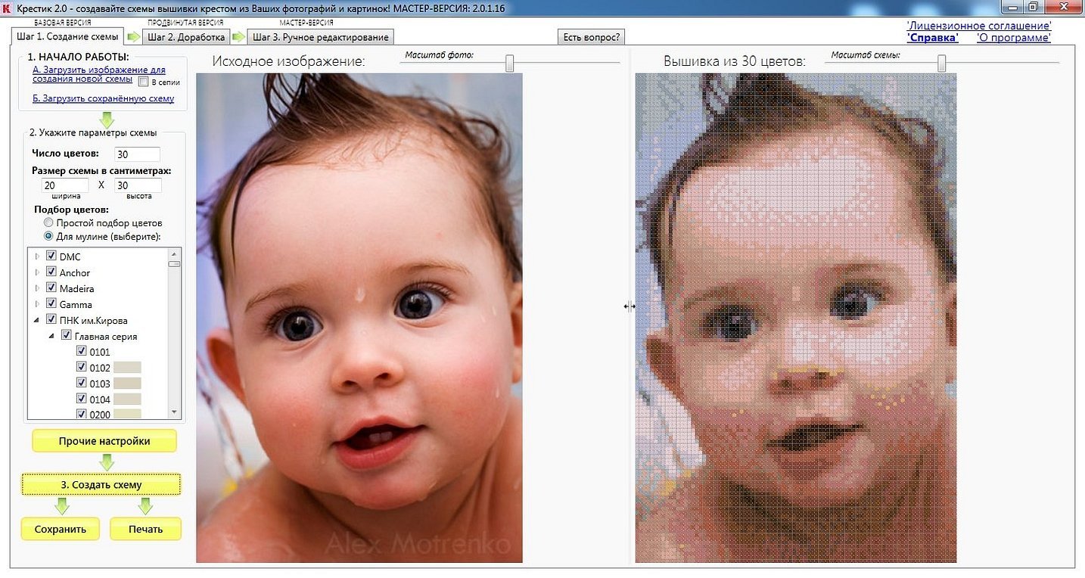Viewport: 1085px width, 578px height.
Task: Click the color swatch next to 0102
Action: click(127, 368)
